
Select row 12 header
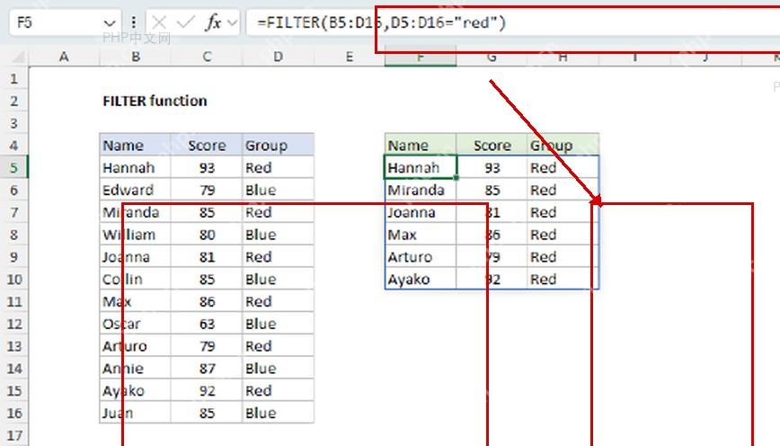click(14, 324)
